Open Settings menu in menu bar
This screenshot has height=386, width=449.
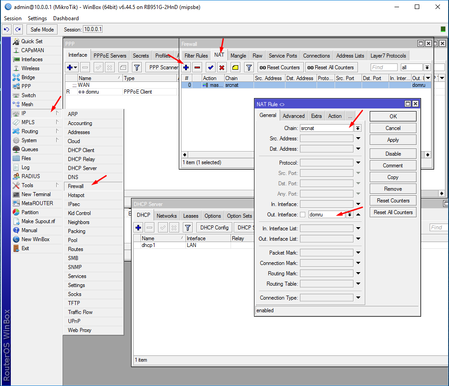click(x=37, y=18)
